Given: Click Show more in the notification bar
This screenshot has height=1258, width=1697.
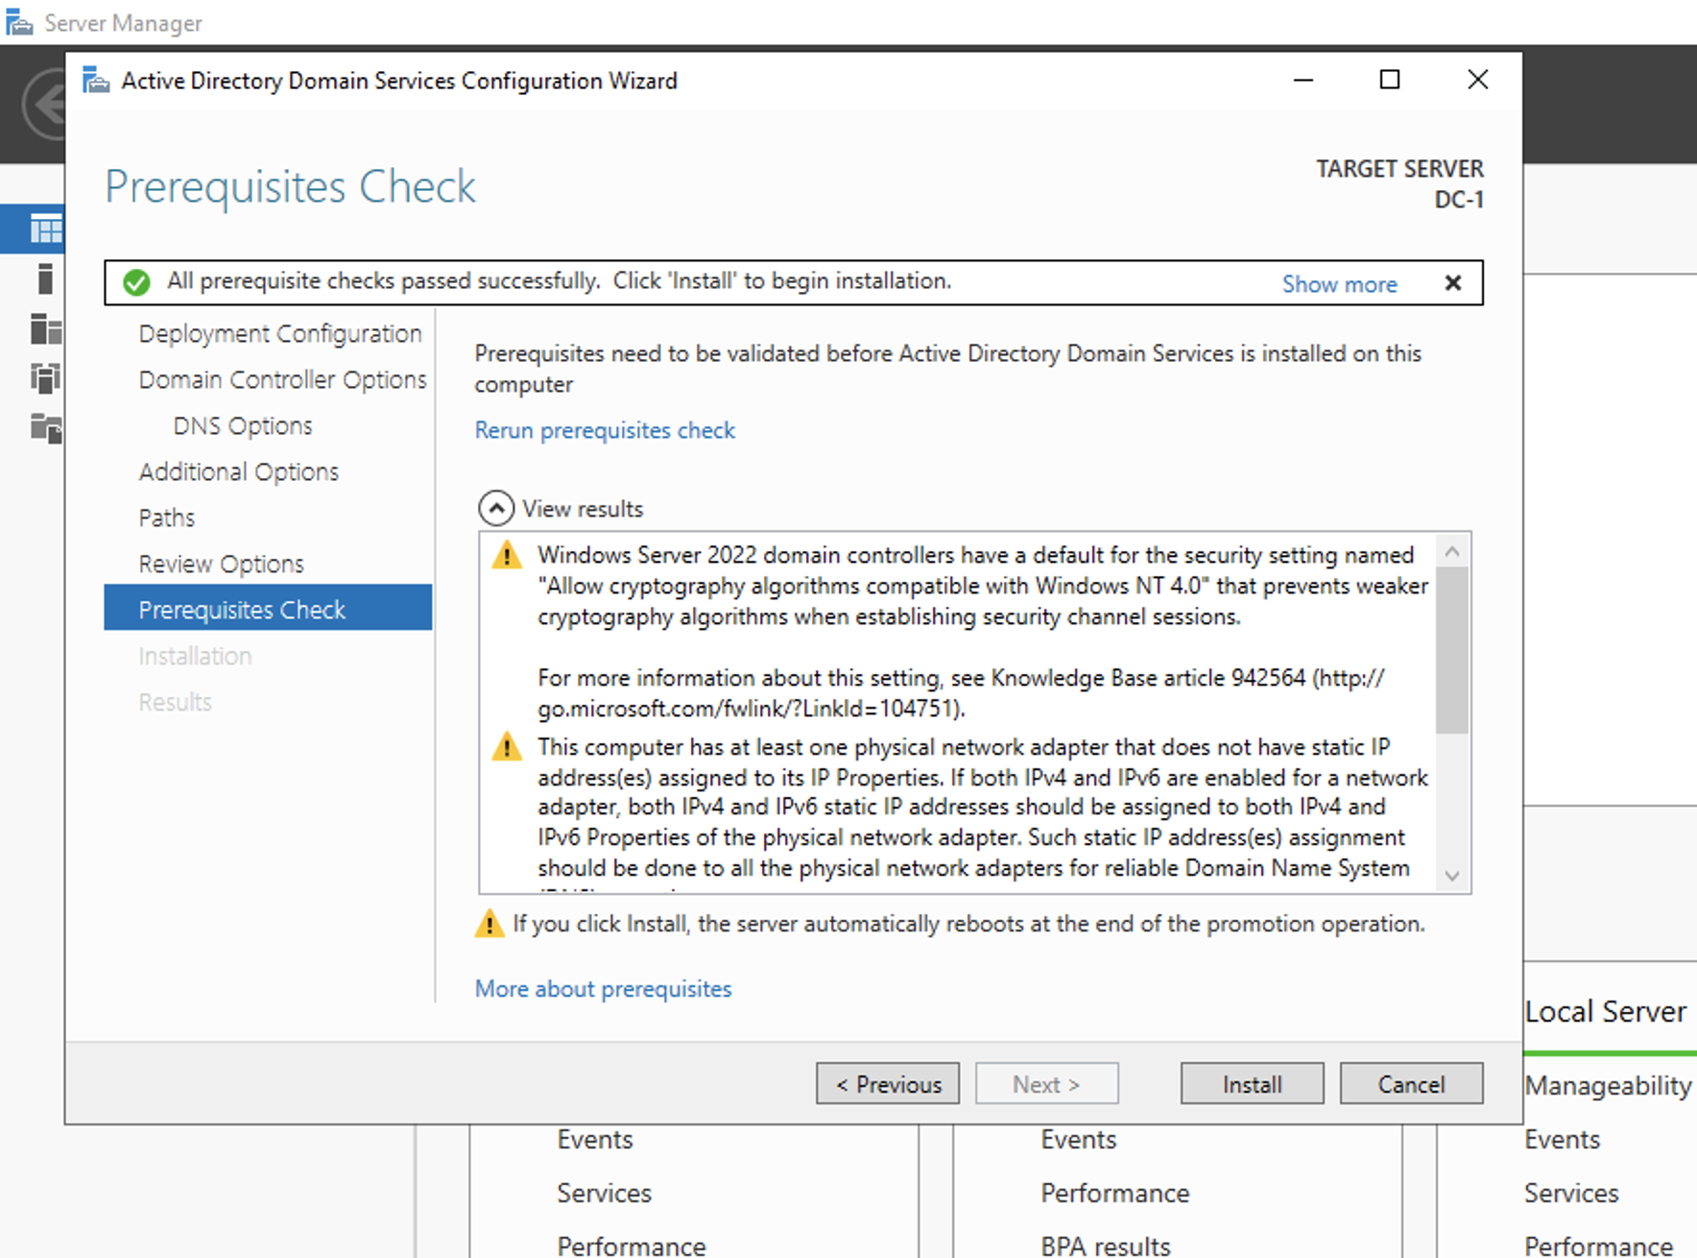Looking at the screenshot, I should (x=1340, y=284).
